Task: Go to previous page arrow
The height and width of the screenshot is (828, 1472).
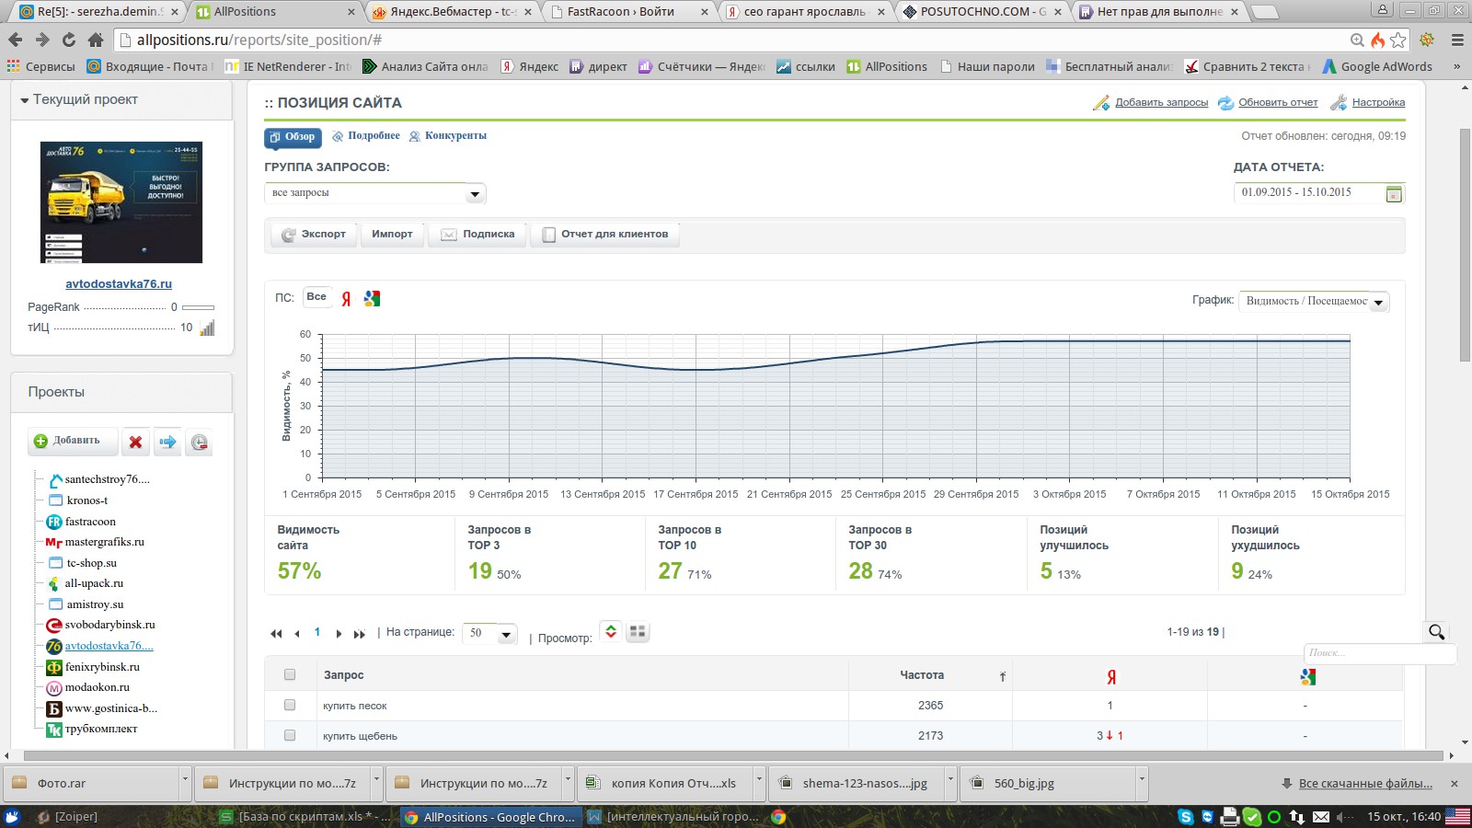Action: [x=296, y=633]
